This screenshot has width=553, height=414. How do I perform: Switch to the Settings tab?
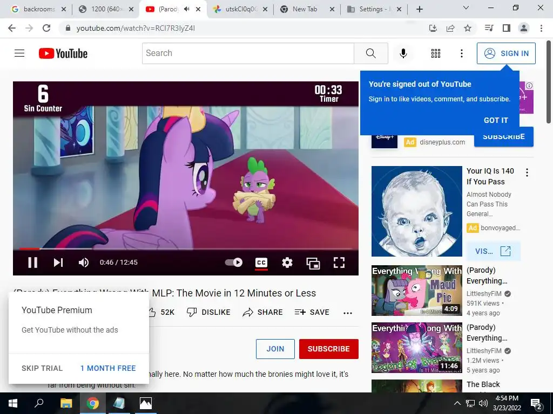(x=375, y=9)
